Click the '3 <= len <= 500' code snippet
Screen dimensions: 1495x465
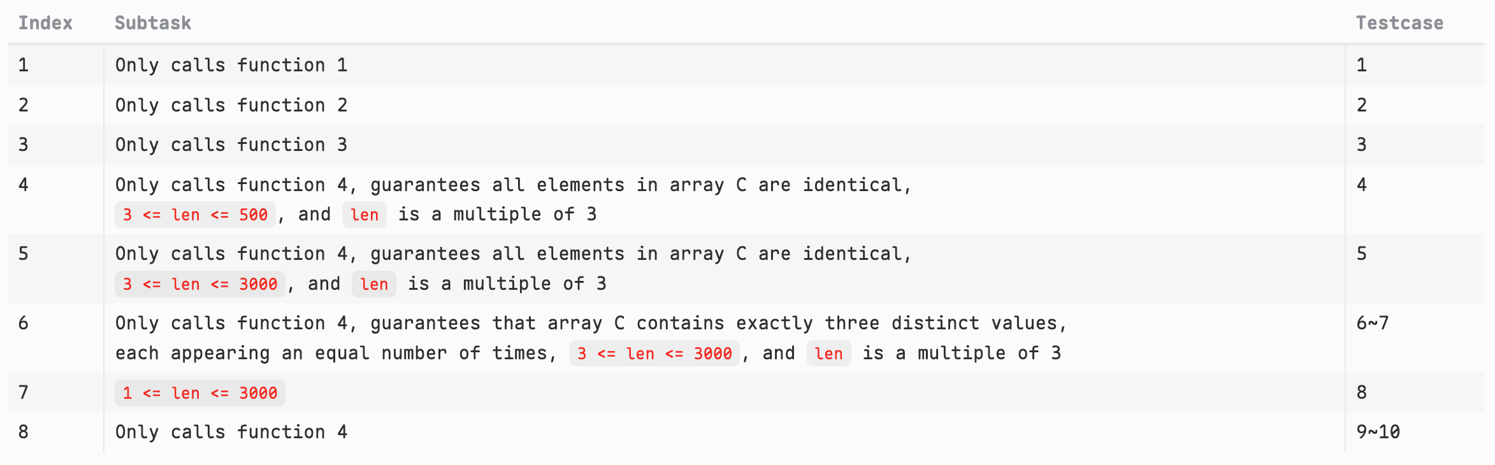pyautogui.click(x=195, y=215)
